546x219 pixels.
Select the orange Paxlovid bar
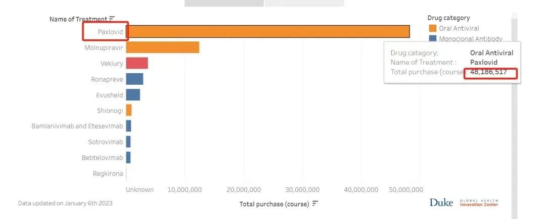tap(267, 31)
